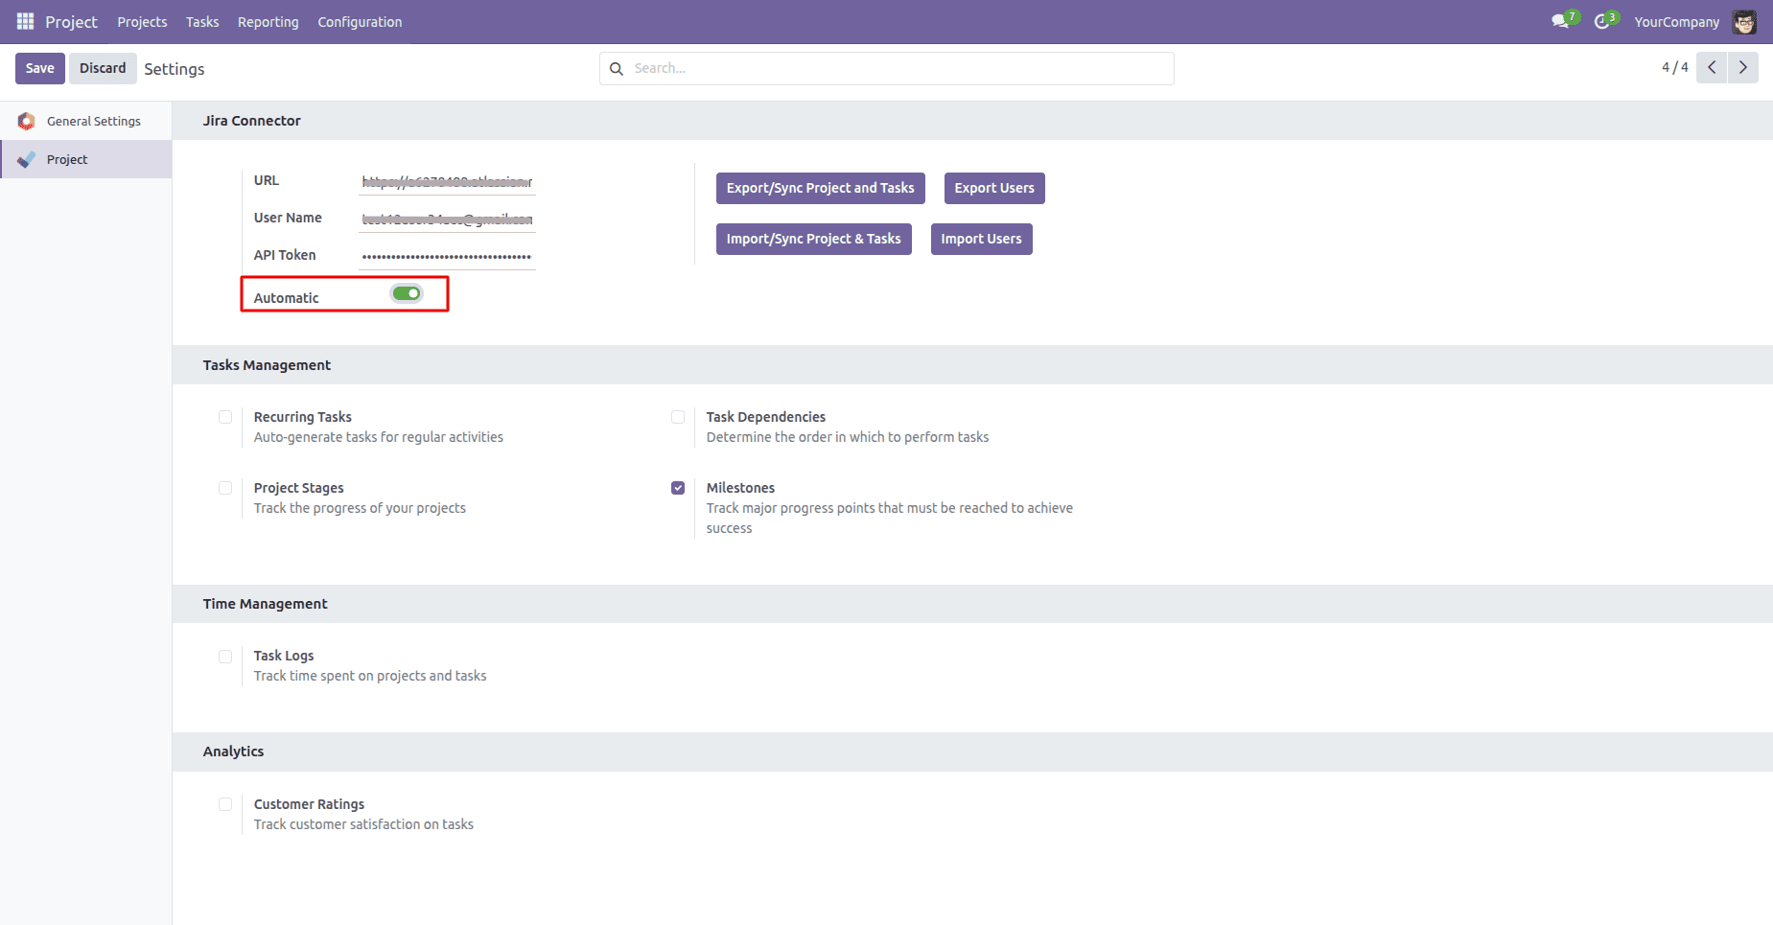The image size is (1773, 925).
Task: Open the Configuration menu
Action: pos(360,22)
